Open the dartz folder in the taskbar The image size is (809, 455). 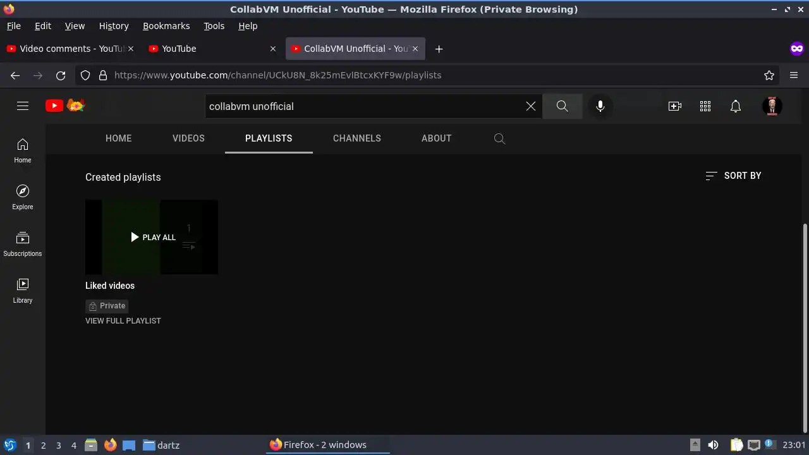161,445
